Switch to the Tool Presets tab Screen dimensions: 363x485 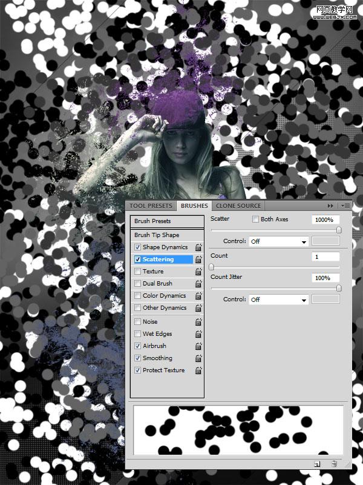pyautogui.click(x=151, y=206)
